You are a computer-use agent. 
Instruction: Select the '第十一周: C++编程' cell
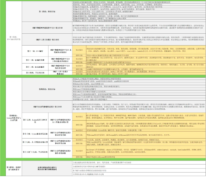coord(35,51)
